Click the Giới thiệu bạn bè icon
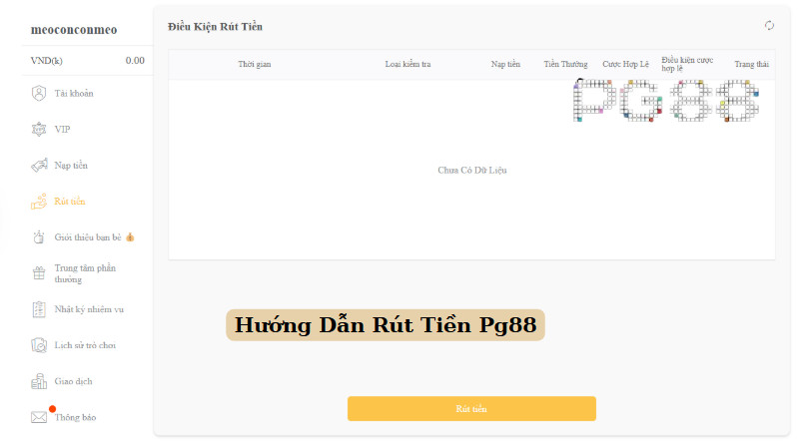This screenshot has height=444, width=799. (x=39, y=237)
